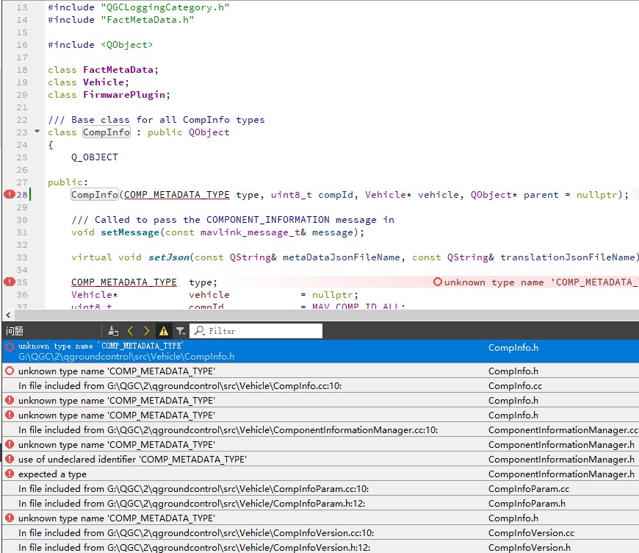Select 'In file included from ...CompInfoVersion.h:12:' row

coord(320,547)
